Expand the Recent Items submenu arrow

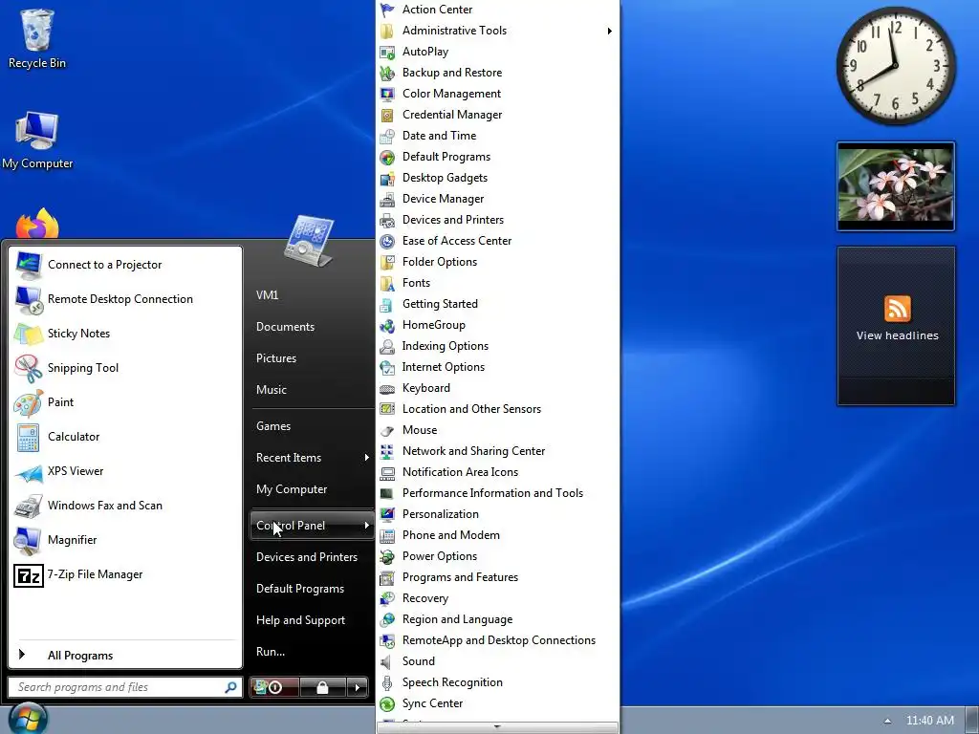[x=366, y=458]
